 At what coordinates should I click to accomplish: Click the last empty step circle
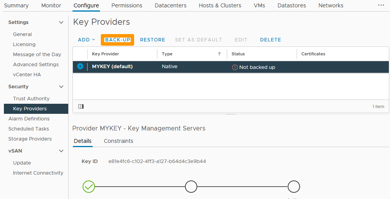point(293,187)
